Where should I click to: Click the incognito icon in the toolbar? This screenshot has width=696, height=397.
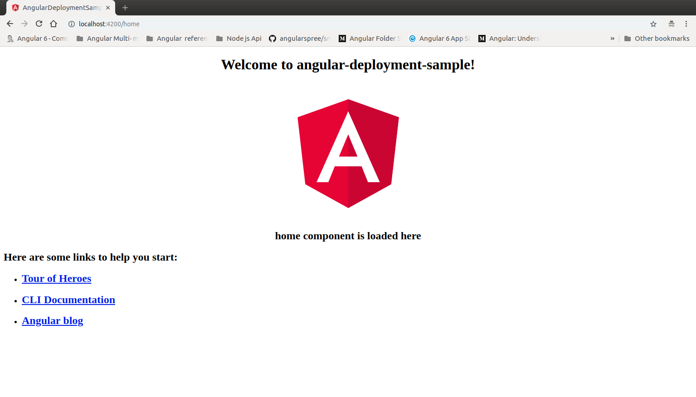(x=672, y=24)
